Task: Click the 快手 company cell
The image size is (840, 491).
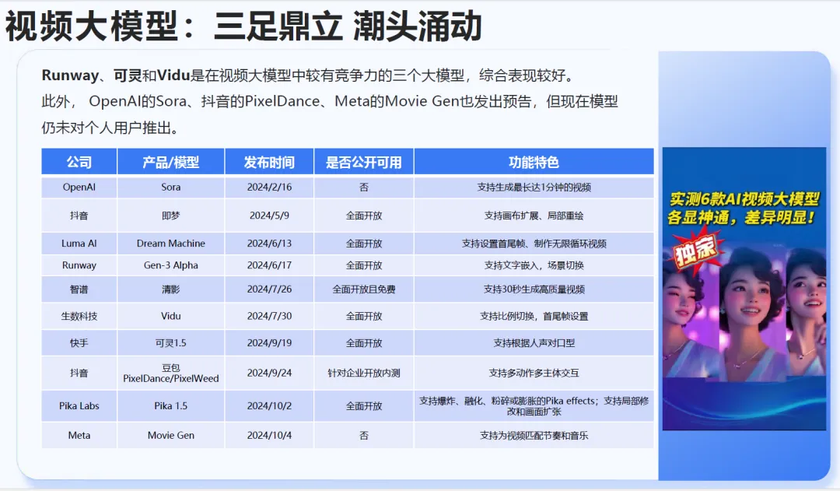Action: pos(79,343)
